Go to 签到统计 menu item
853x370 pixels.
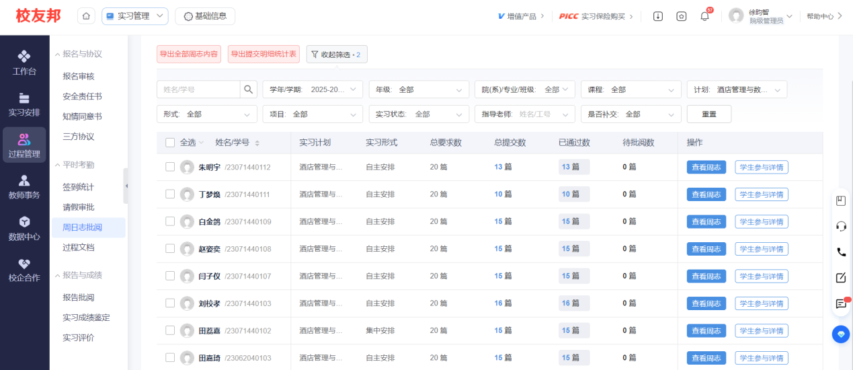(x=79, y=187)
